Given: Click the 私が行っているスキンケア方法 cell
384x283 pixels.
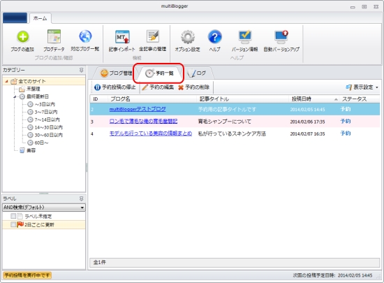Looking at the screenshot, I should [x=232, y=133].
